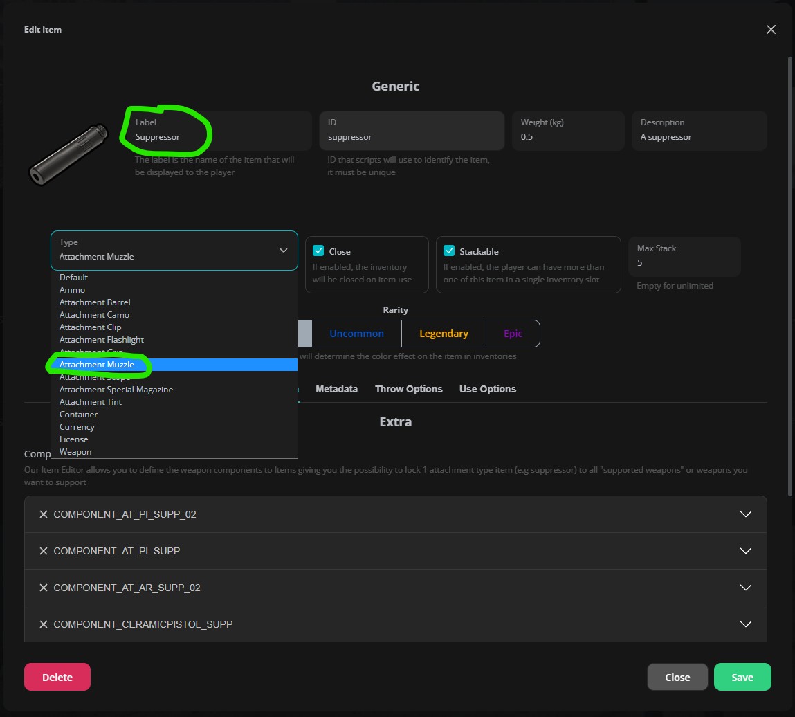Remove COMPONENT_AT_PI_SUPP_02 using its X icon
Viewport: 795px width, 717px height.
coord(44,514)
